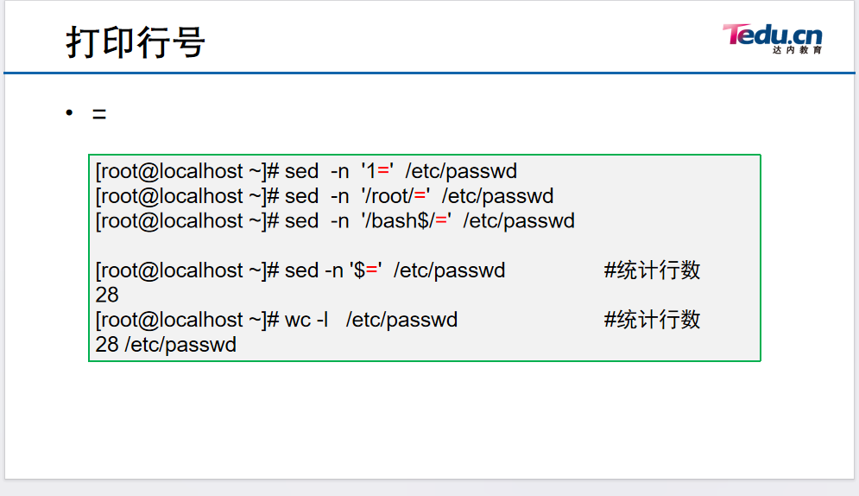The image size is (859, 496).
Task: Click the /etc/passwd path in first command
Action: (461, 171)
